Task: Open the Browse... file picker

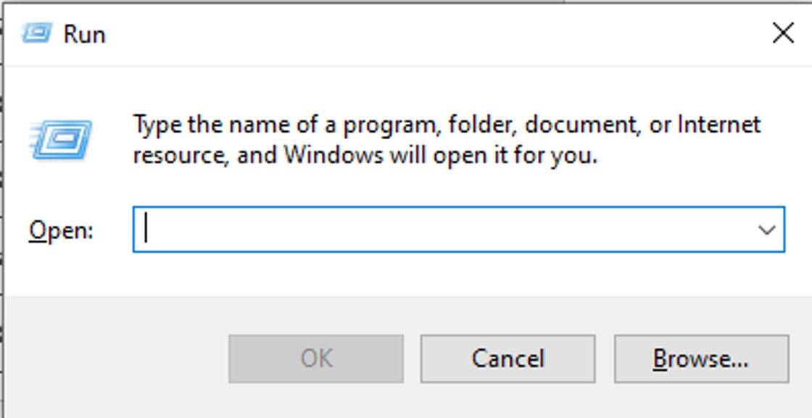Action: pyautogui.click(x=701, y=359)
